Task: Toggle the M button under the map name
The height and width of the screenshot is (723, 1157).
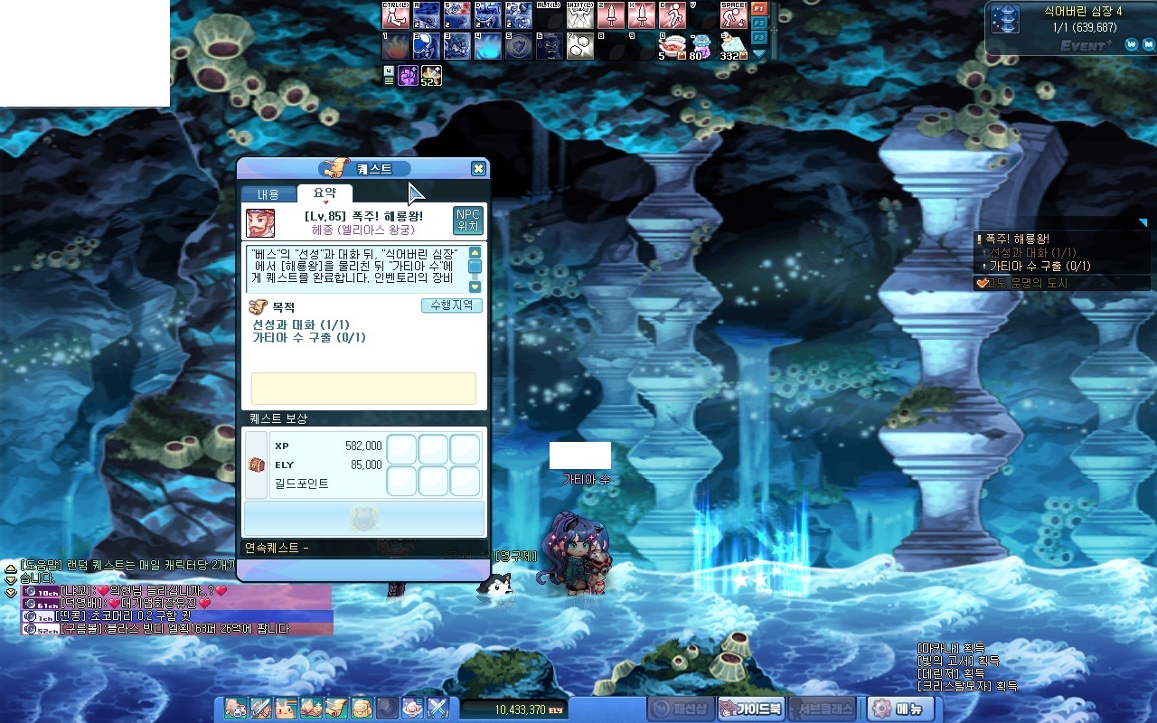Action: [x=1147, y=44]
